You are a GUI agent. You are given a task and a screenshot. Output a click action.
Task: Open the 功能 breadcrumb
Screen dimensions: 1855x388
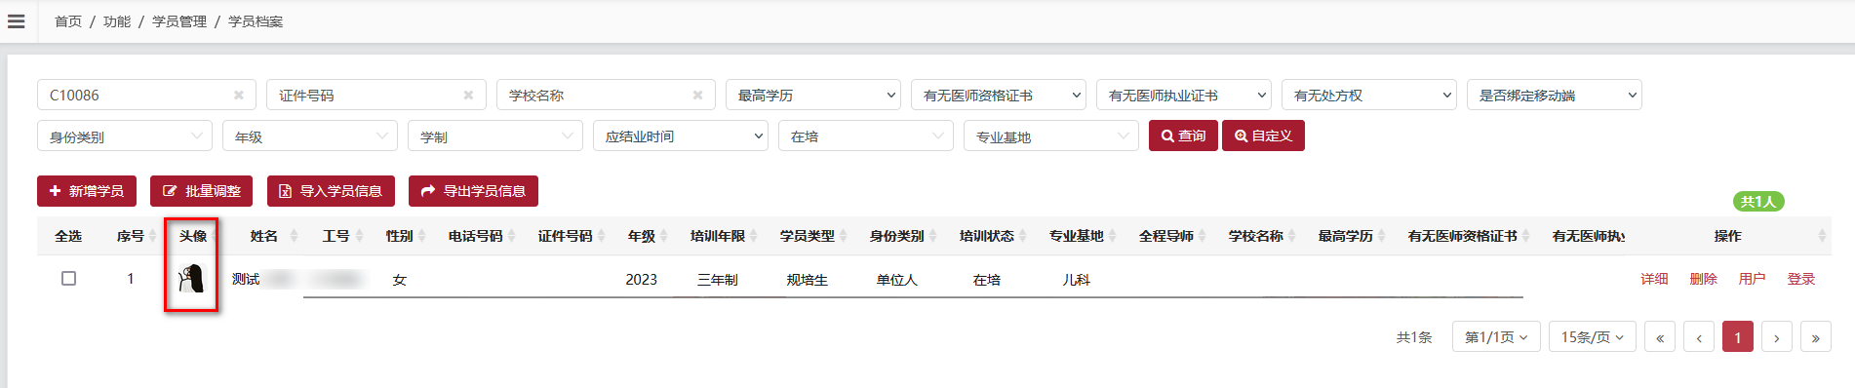coord(117,21)
